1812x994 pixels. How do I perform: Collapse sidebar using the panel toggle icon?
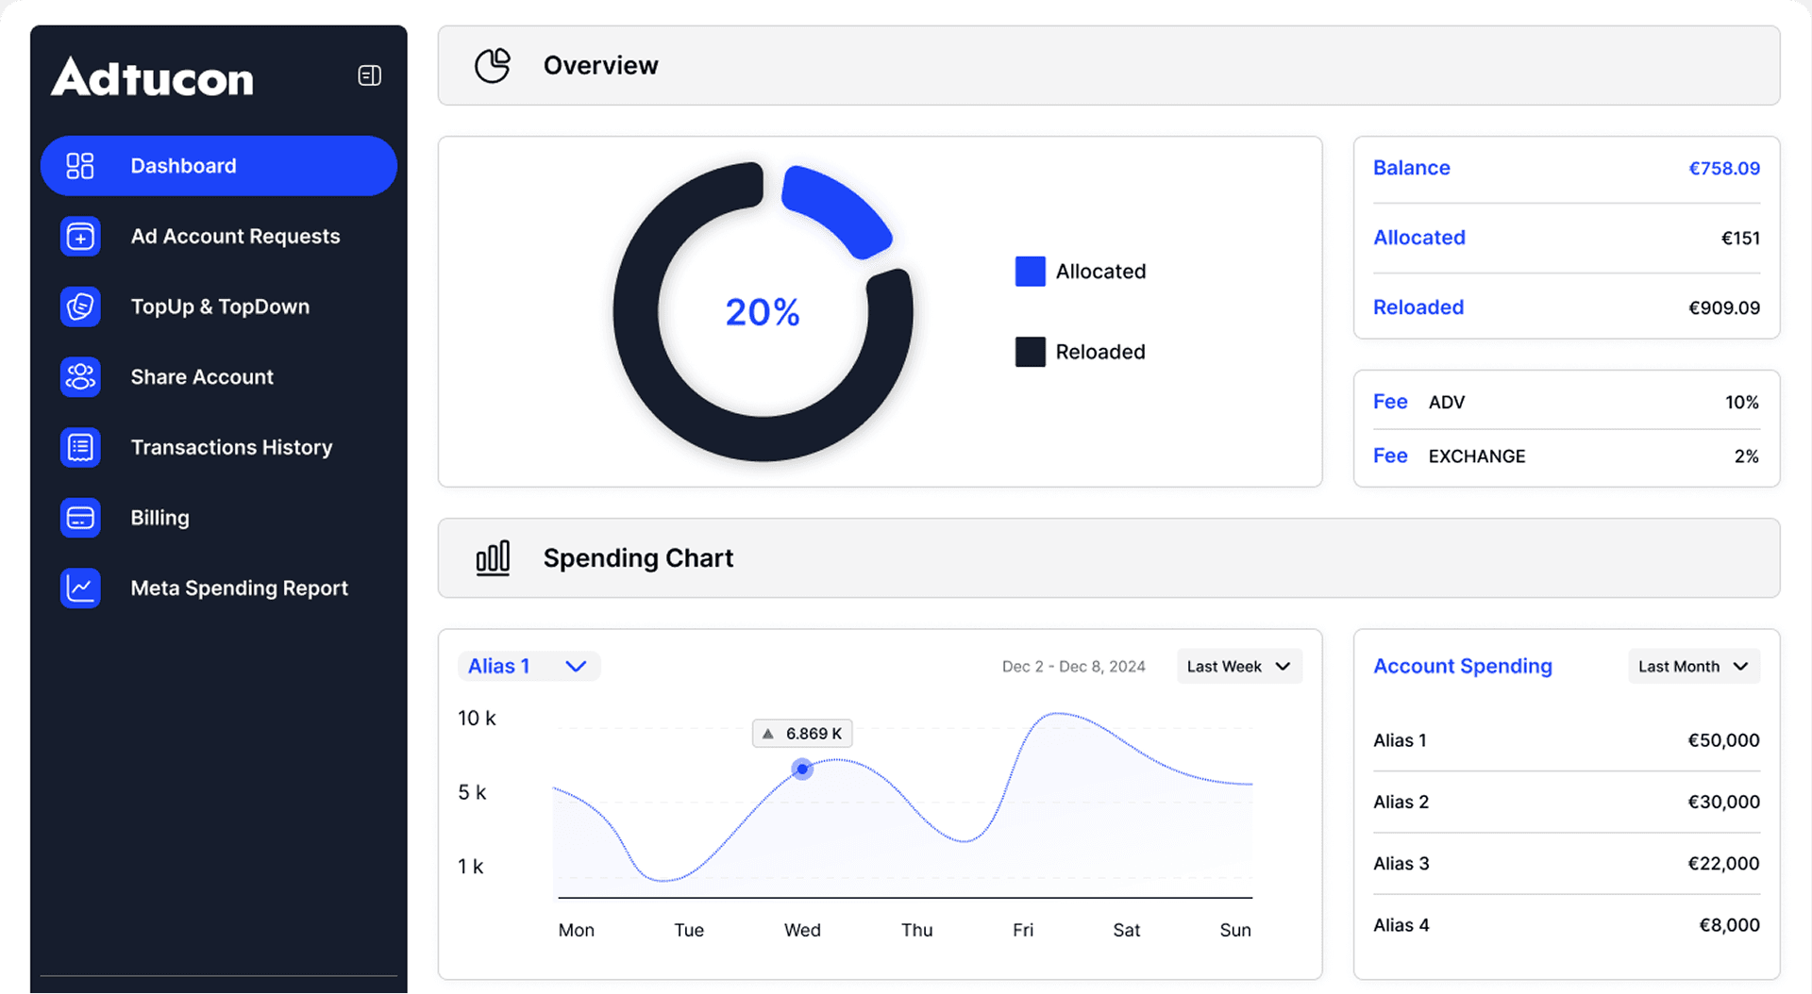coord(369,75)
